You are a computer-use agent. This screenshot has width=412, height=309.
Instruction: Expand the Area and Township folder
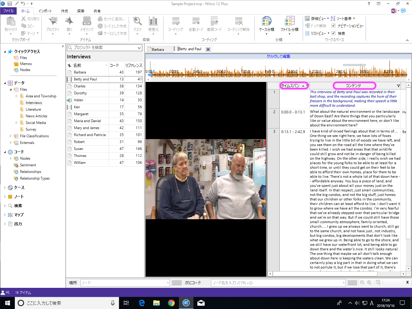coord(16,96)
